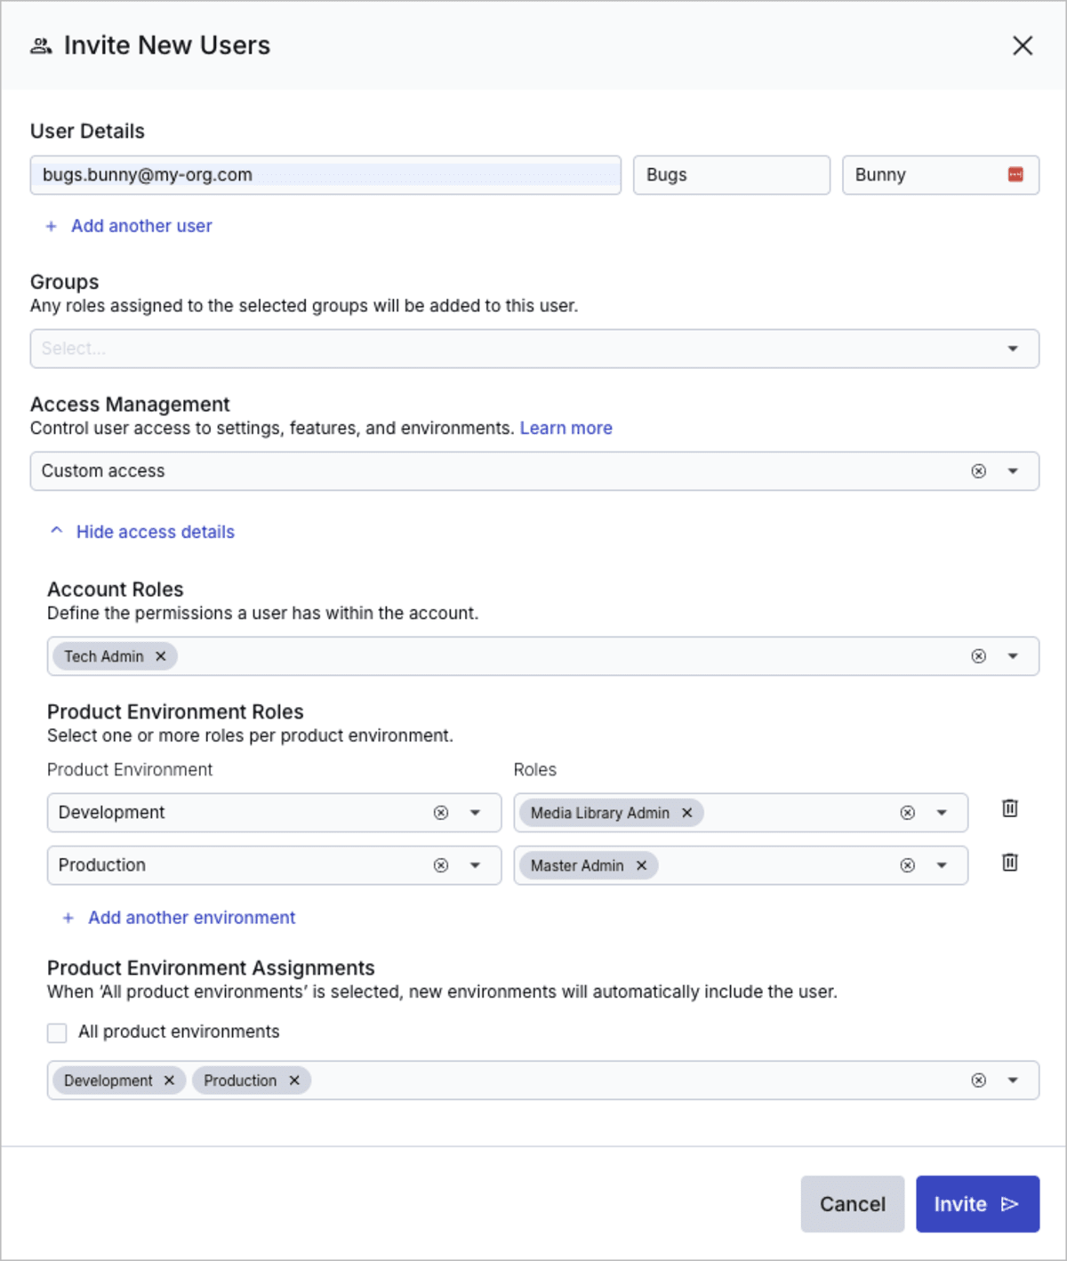Image resolution: width=1067 pixels, height=1261 pixels.
Task: Remove the Master Admin role tag
Action: [641, 865]
